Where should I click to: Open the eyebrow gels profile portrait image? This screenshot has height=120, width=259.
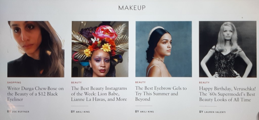(164, 49)
